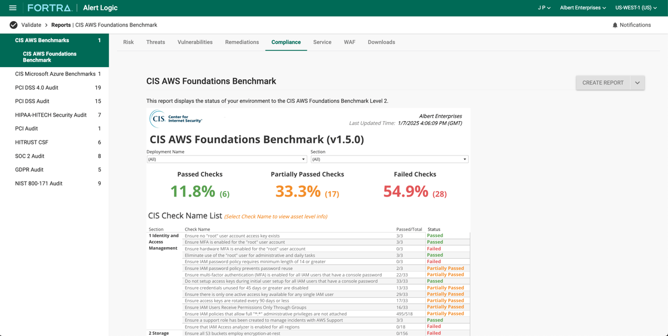Open the US-WEST-1 region selector

(636, 8)
